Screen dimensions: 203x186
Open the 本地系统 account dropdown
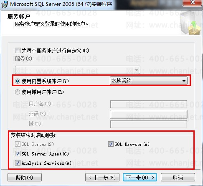[149, 81]
